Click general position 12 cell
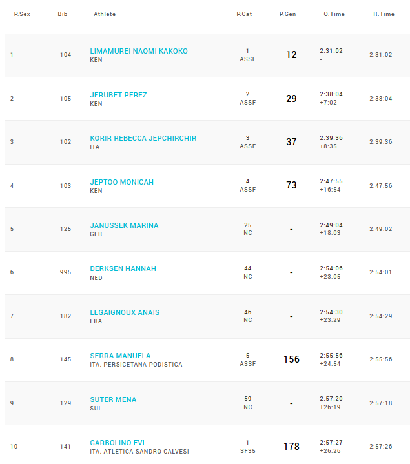 [291, 55]
